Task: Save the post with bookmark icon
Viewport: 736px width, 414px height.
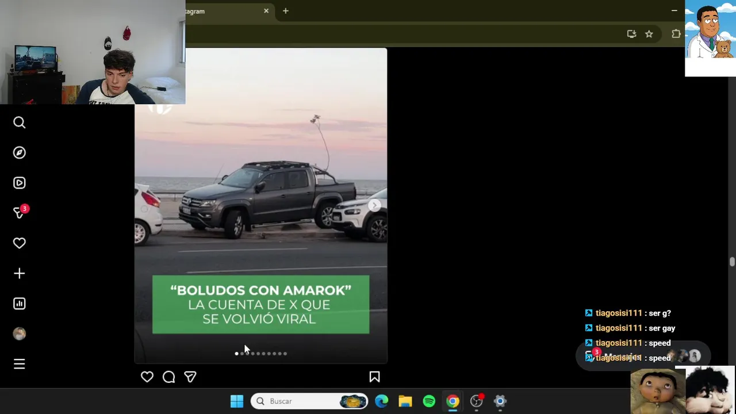Action: click(374, 377)
